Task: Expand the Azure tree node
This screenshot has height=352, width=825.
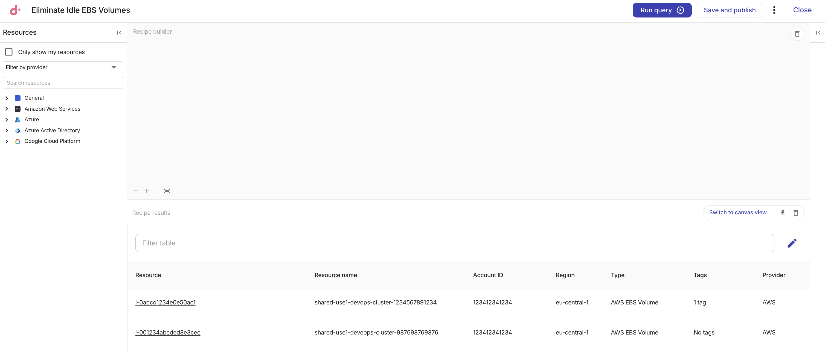Action: [x=7, y=120]
